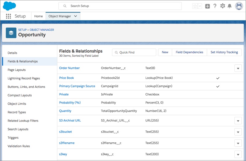Click the magnifier icon in Search Setup
This screenshot has width=246, height=161.
(x=65, y=6)
